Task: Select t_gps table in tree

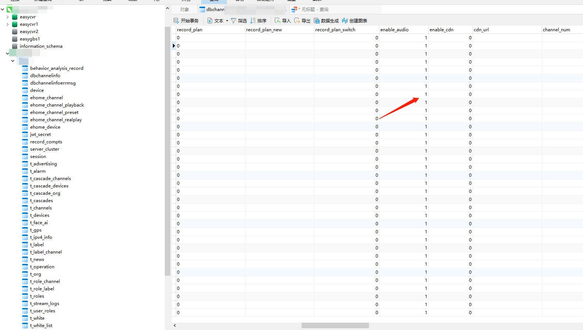Action: 36,230
